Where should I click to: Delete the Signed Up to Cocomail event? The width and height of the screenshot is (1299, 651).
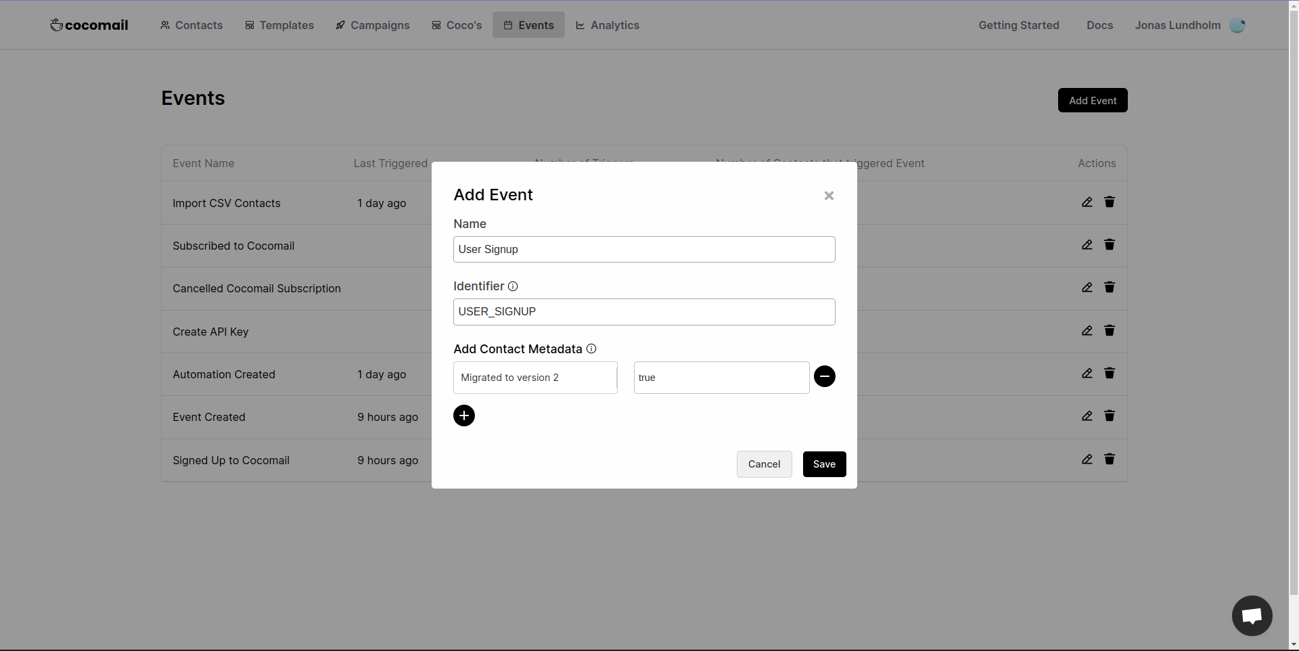pyautogui.click(x=1110, y=459)
